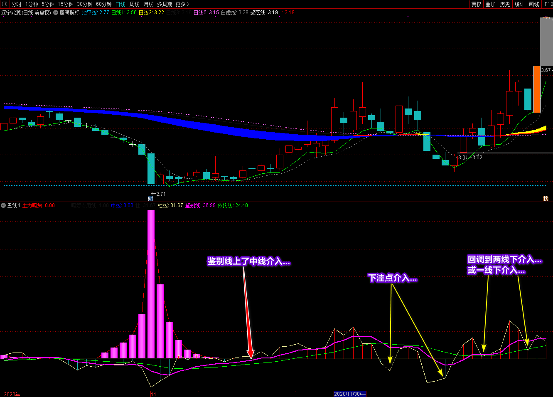Switch to 周线 weekly chart
This screenshot has height=397, width=553.
coord(135,4)
